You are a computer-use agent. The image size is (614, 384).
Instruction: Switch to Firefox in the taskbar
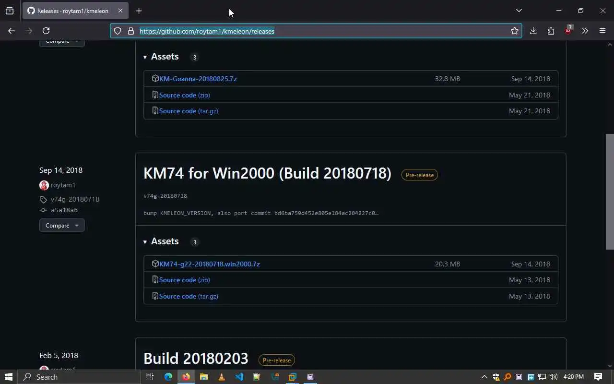coord(186,377)
